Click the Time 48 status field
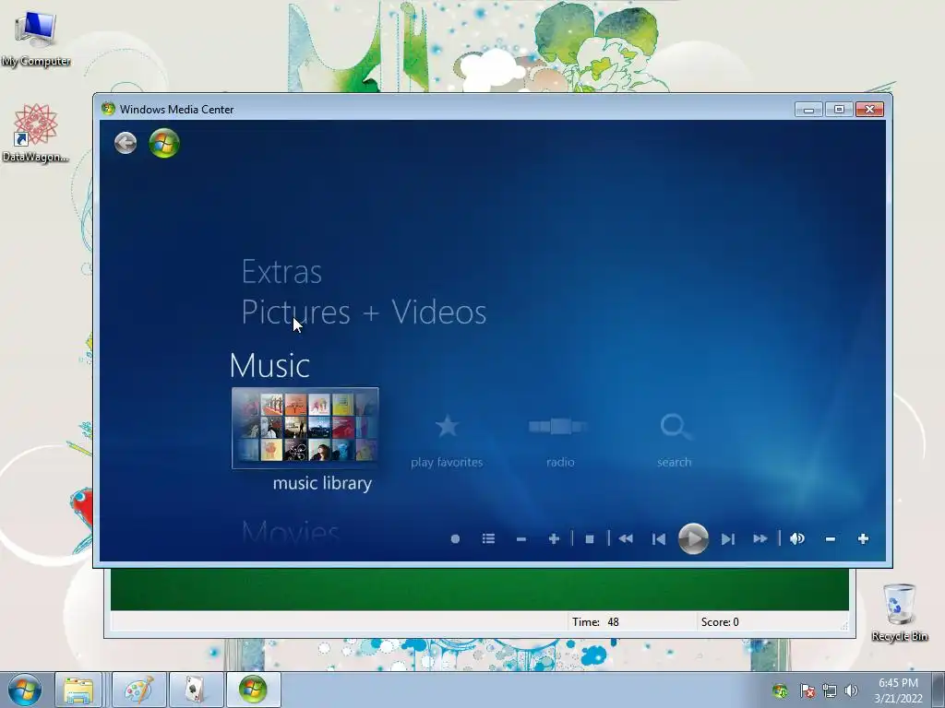 631,622
